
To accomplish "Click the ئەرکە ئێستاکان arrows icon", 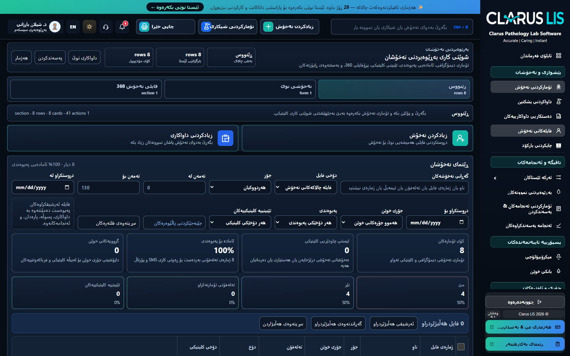I will 559,177.
